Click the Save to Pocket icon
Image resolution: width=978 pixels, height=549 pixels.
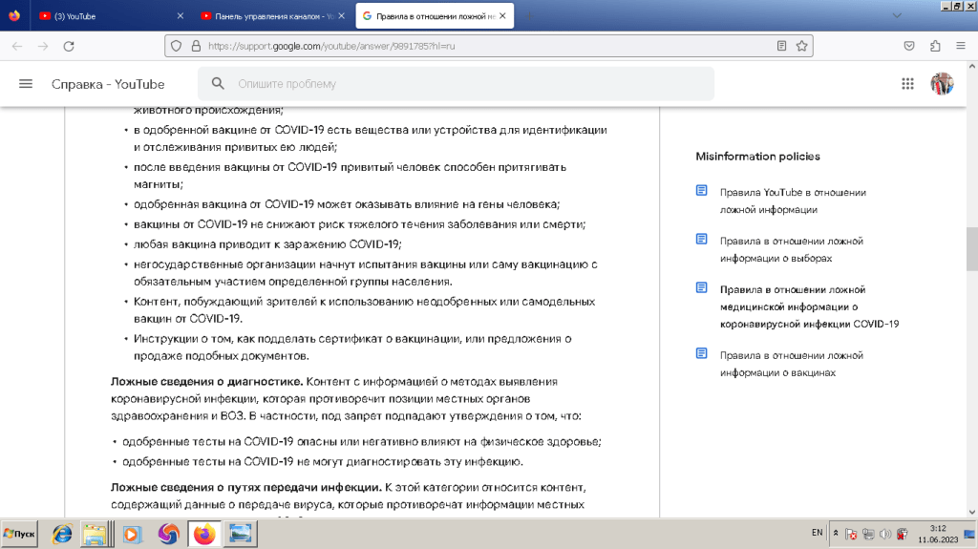coord(910,46)
